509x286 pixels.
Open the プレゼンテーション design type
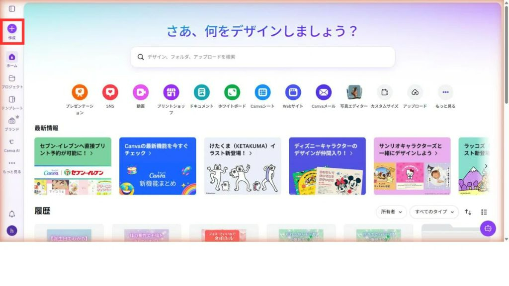pos(80,92)
